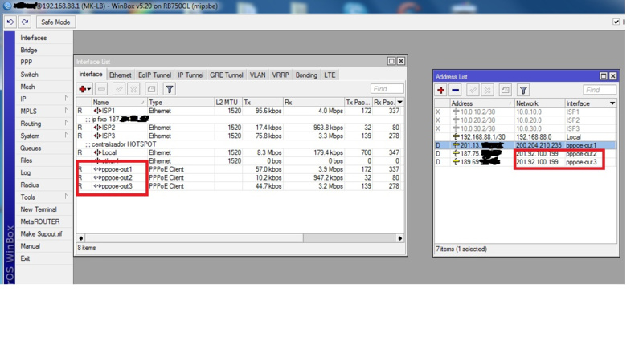Click the Comment icon in Interface List
This screenshot has width=643, height=361.
[151, 89]
